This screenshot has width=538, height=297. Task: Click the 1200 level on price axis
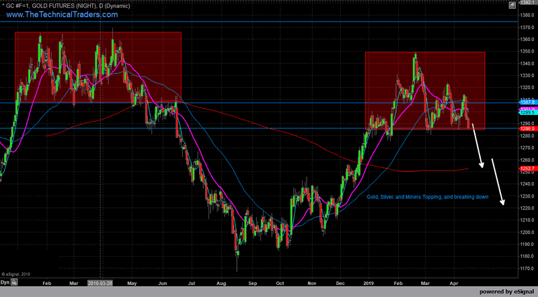point(527,232)
